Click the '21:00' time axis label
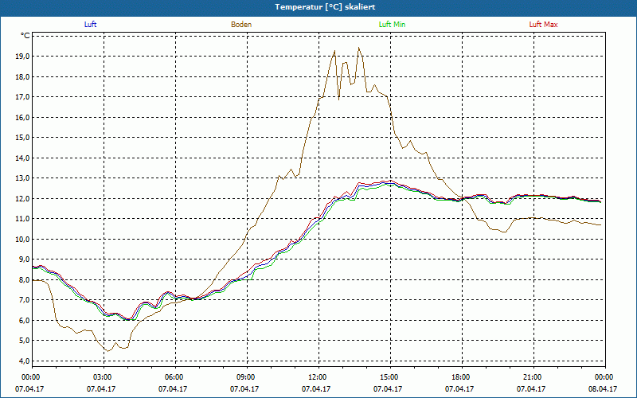637x398 pixels. [x=533, y=377]
